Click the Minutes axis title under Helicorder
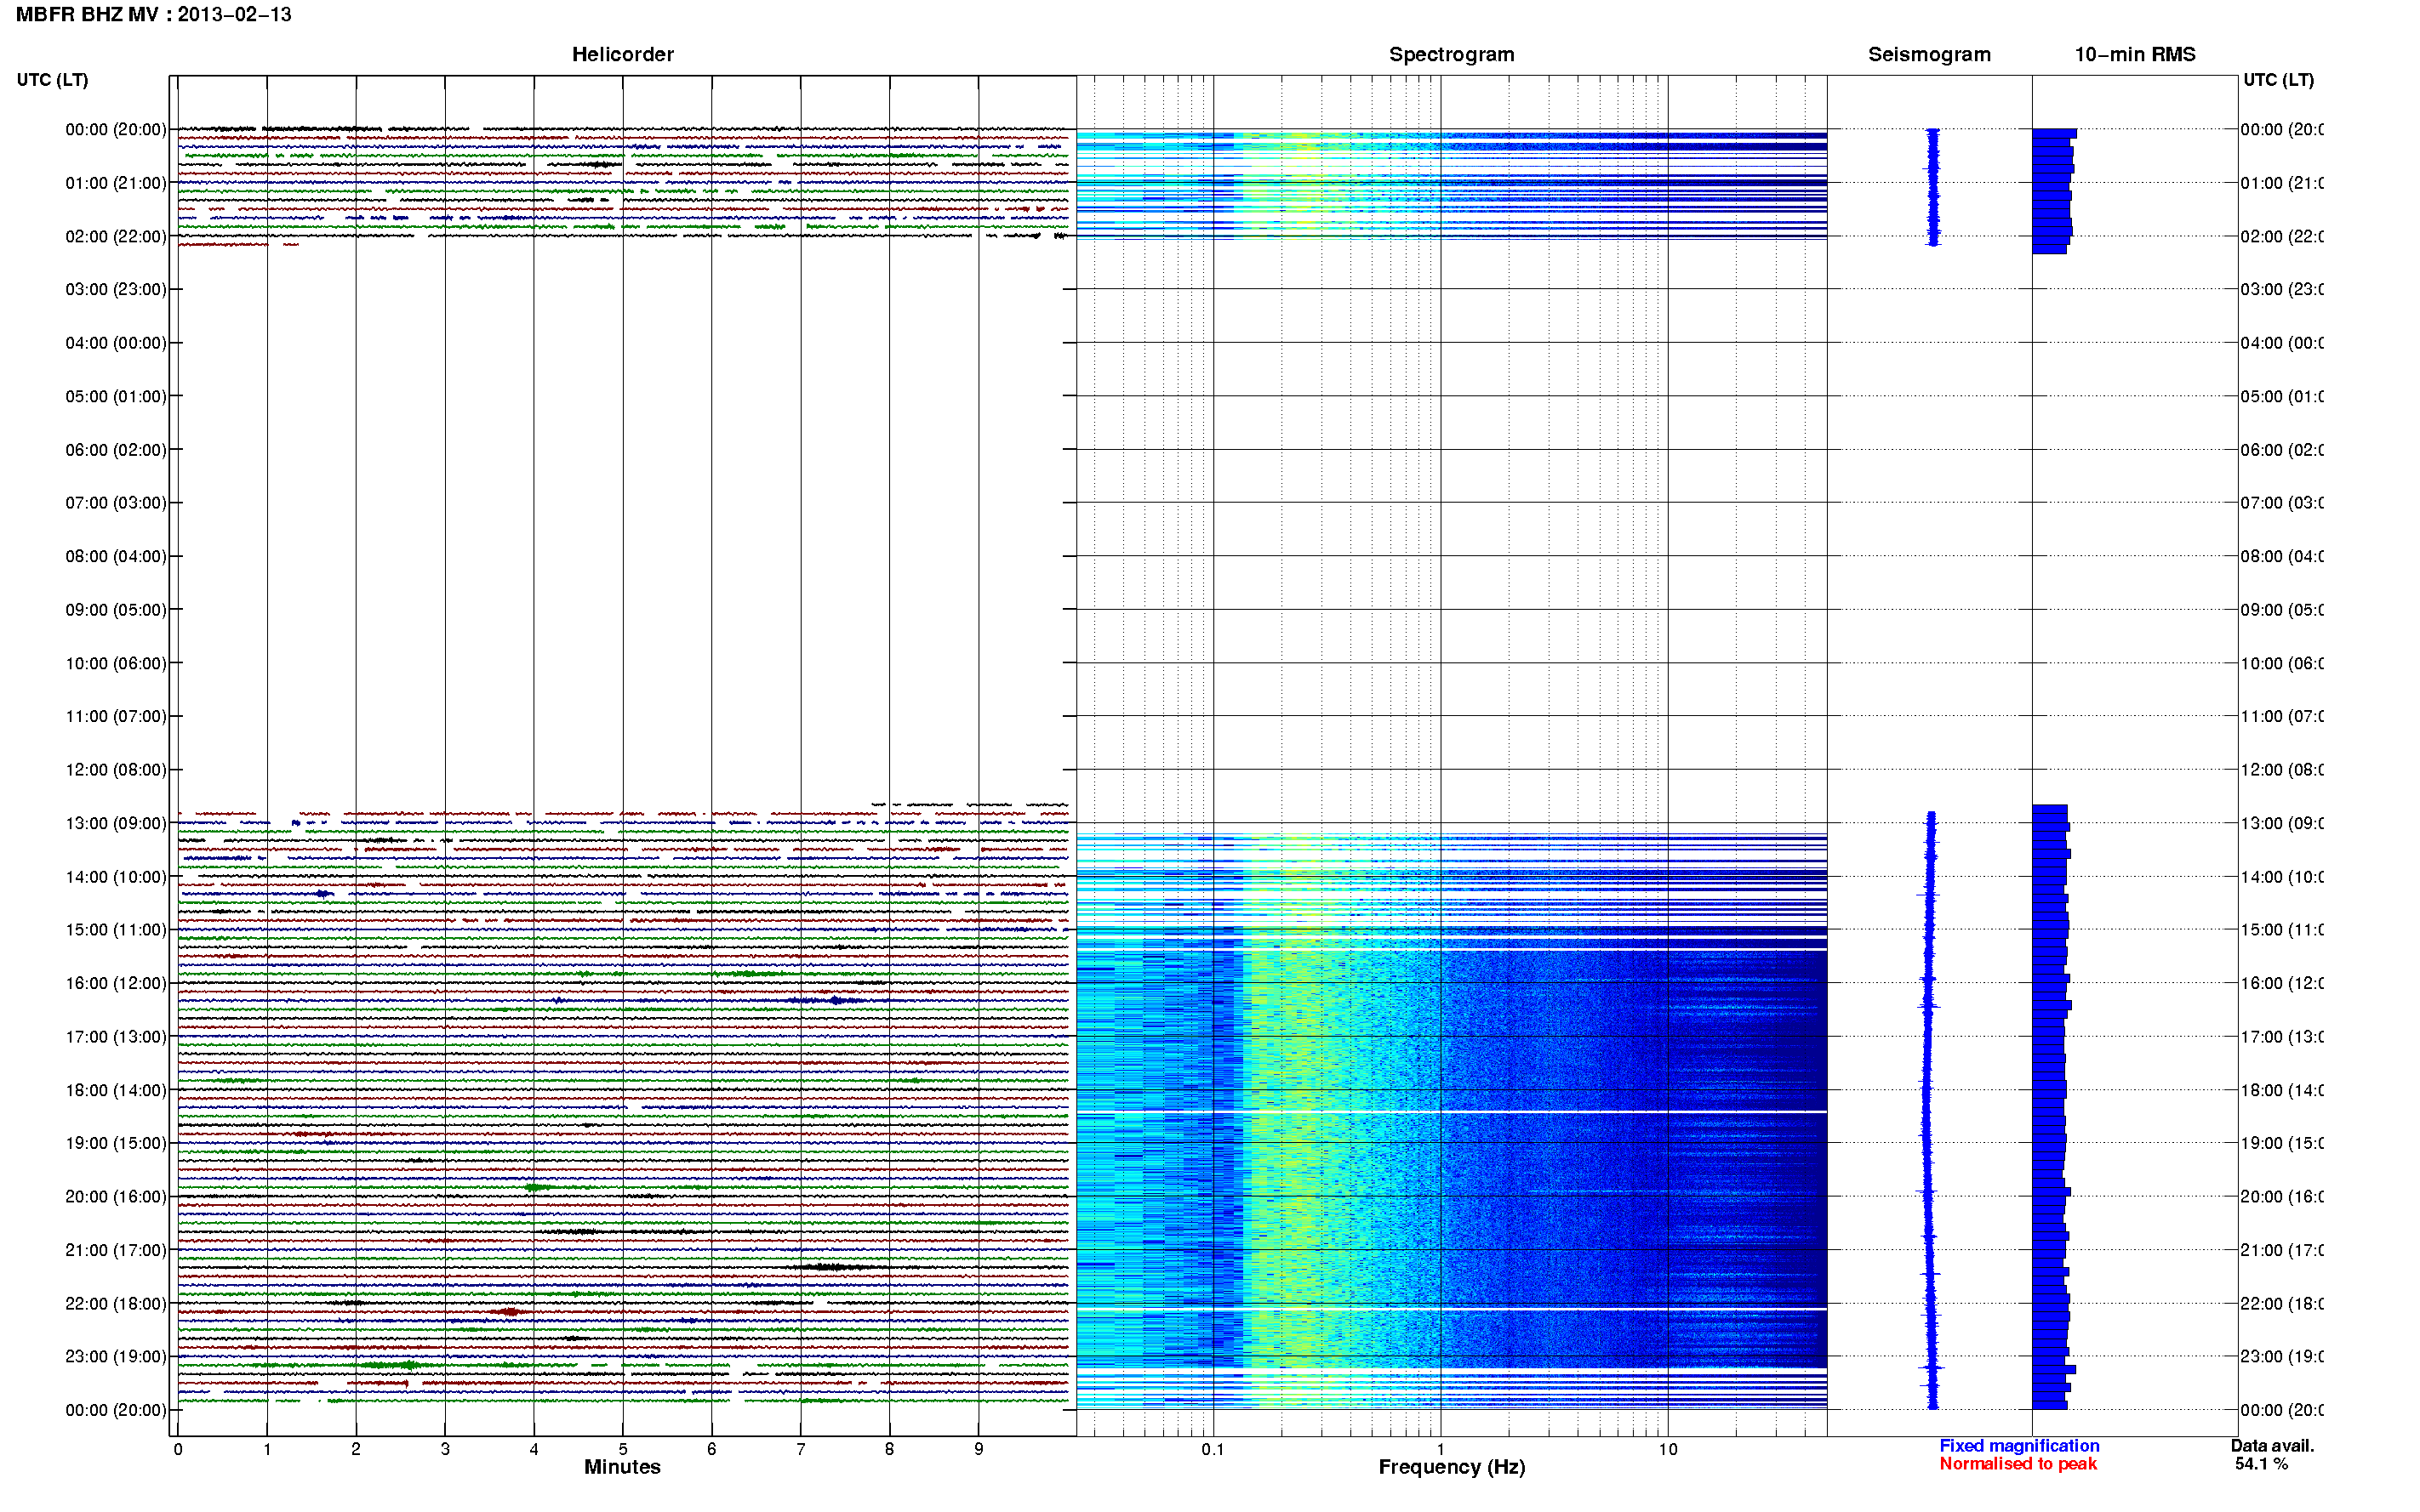2420x1512 pixels. (622, 1467)
